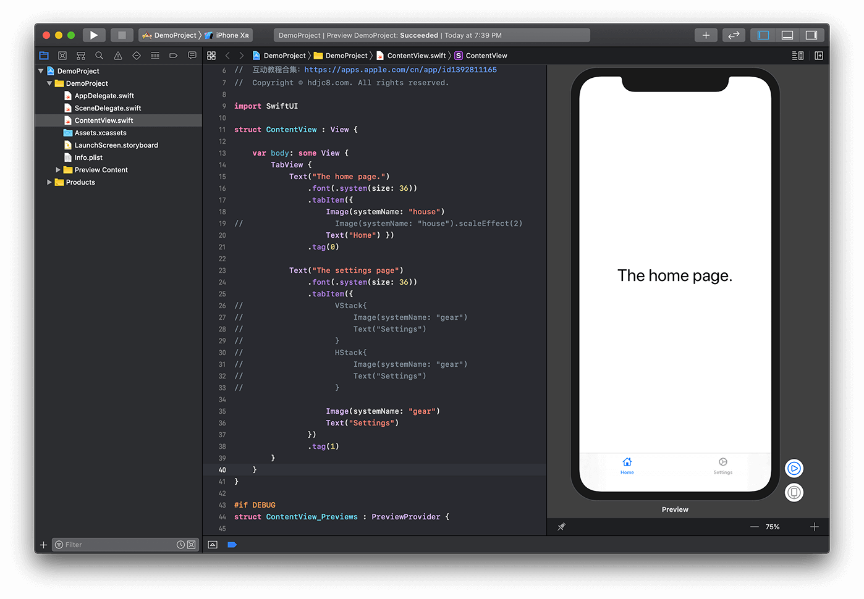The height and width of the screenshot is (599, 864).
Task: Select the Project navigator folder icon
Action: pos(44,56)
